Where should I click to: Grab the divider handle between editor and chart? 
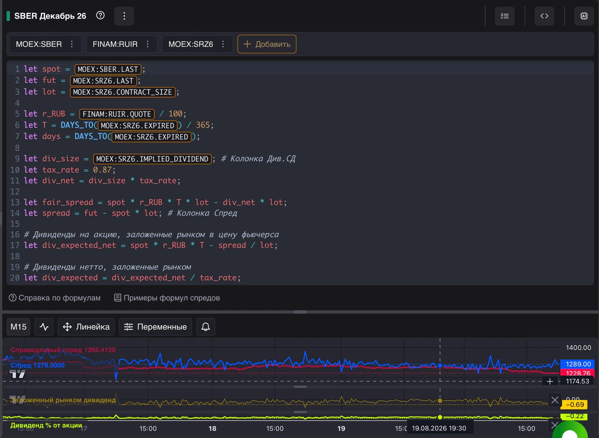[x=300, y=312]
